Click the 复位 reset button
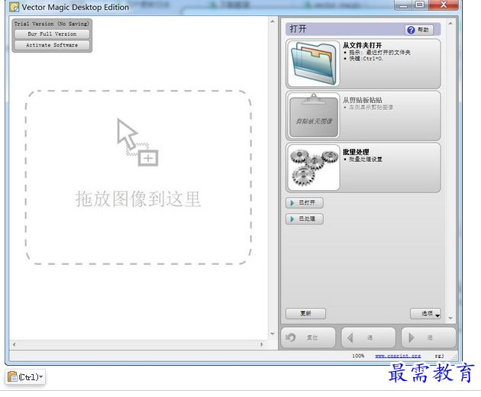This screenshot has width=481, height=397. [x=308, y=337]
